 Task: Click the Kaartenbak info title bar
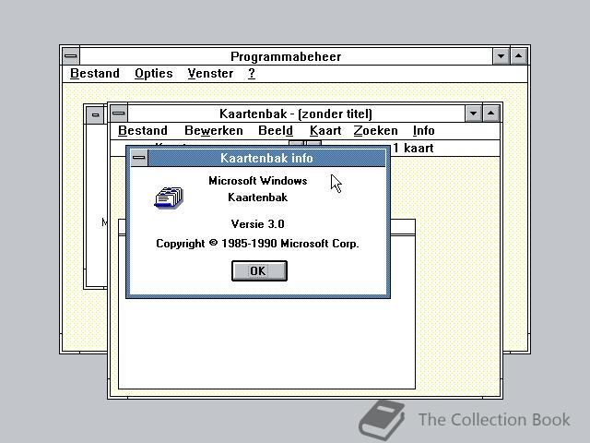(x=266, y=158)
